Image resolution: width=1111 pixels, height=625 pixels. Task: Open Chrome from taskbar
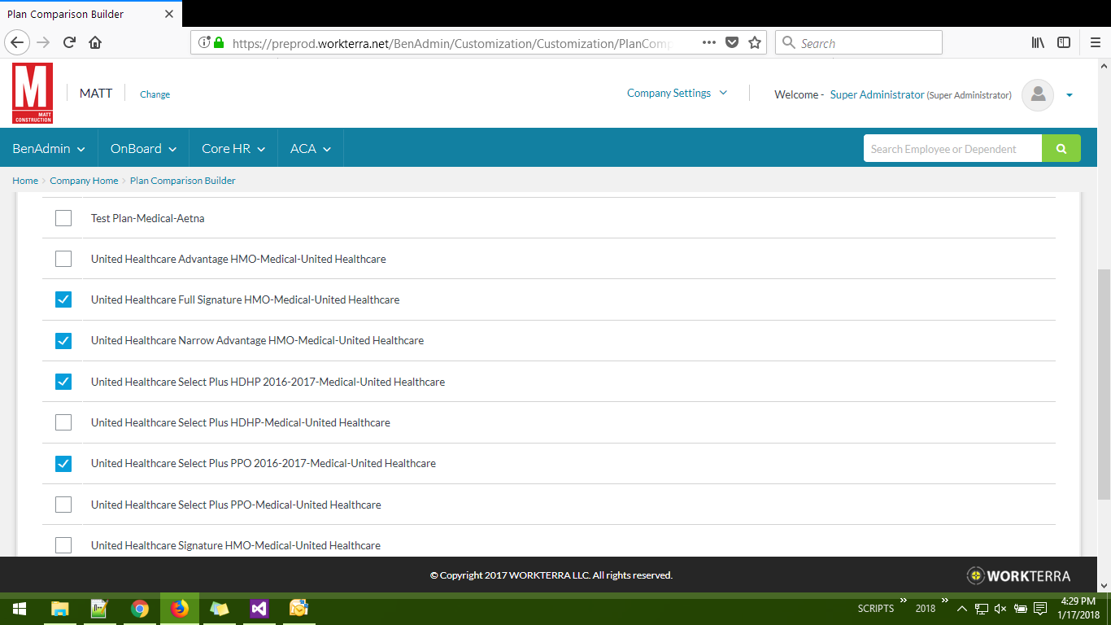[140, 609]
